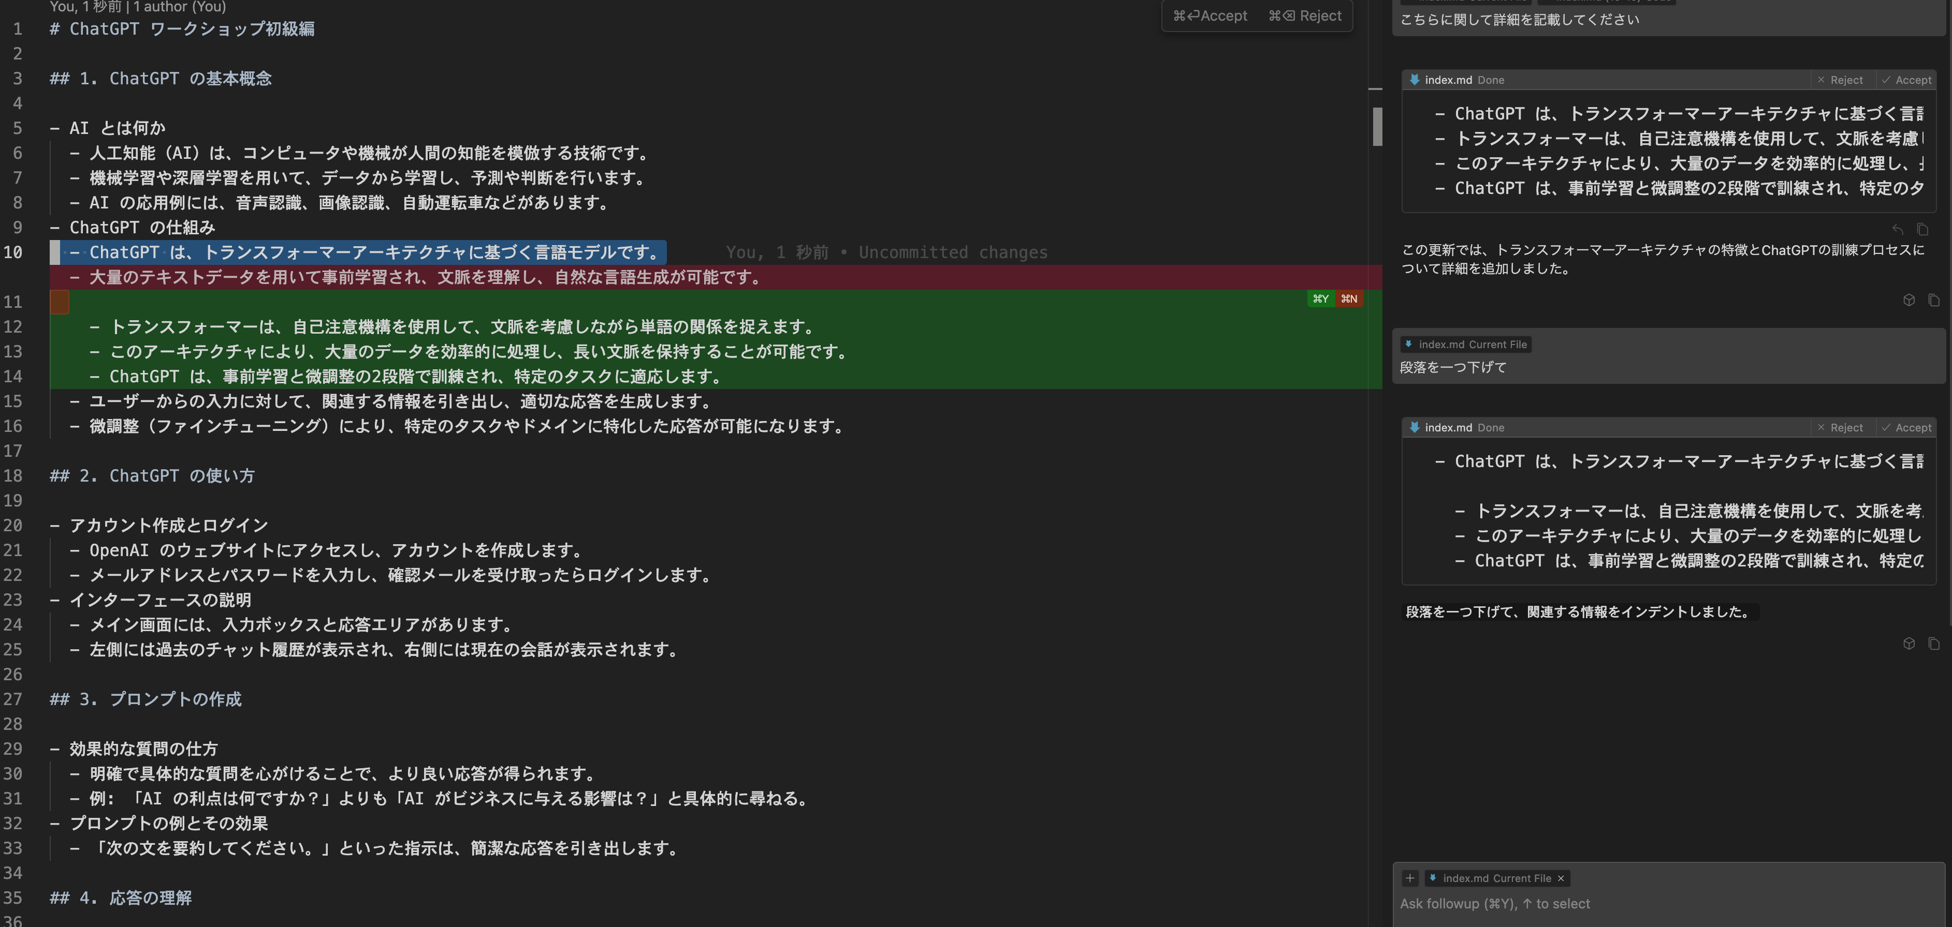Viewport: 1952px width, 927px height.
Task: Click the index.md Current File chip in message
Action: tap(1465, 345)
